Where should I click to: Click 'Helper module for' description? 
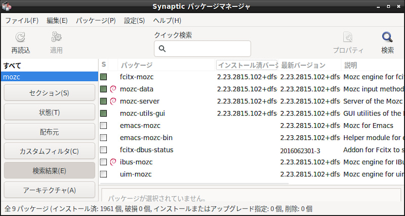373,137
